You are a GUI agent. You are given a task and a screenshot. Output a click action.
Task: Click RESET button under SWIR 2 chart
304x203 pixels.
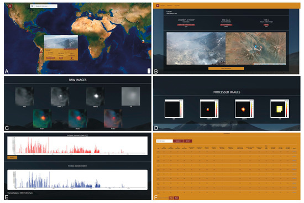[x=12, y=158]
